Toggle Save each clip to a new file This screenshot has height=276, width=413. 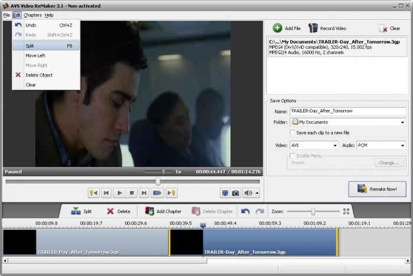tap(292, 132)
